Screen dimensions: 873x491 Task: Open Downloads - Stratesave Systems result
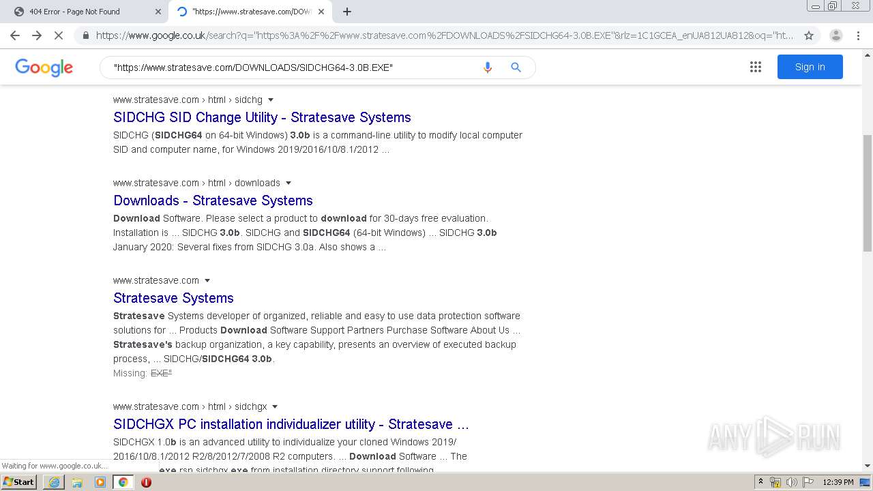coord(213,200)
